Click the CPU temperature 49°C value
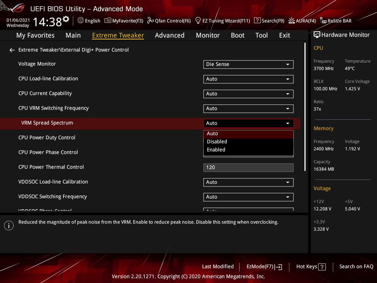The image size is (377, 283). 350,69
